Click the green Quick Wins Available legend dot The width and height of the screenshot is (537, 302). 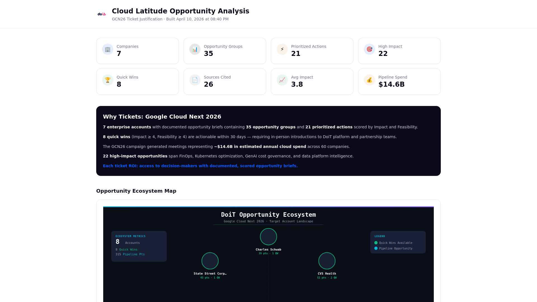click(x=376, y=243)
